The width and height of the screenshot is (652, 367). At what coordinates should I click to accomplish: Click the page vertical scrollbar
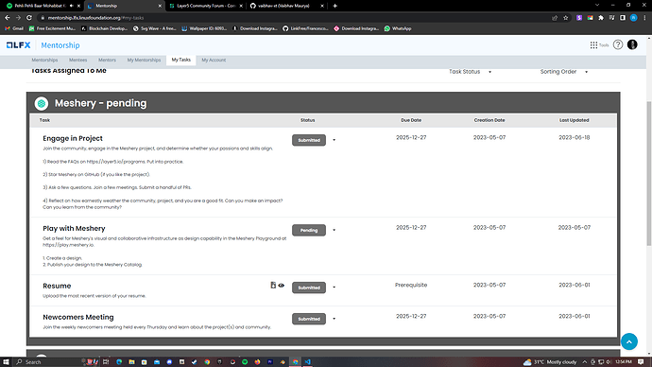[x=648, y=173]
